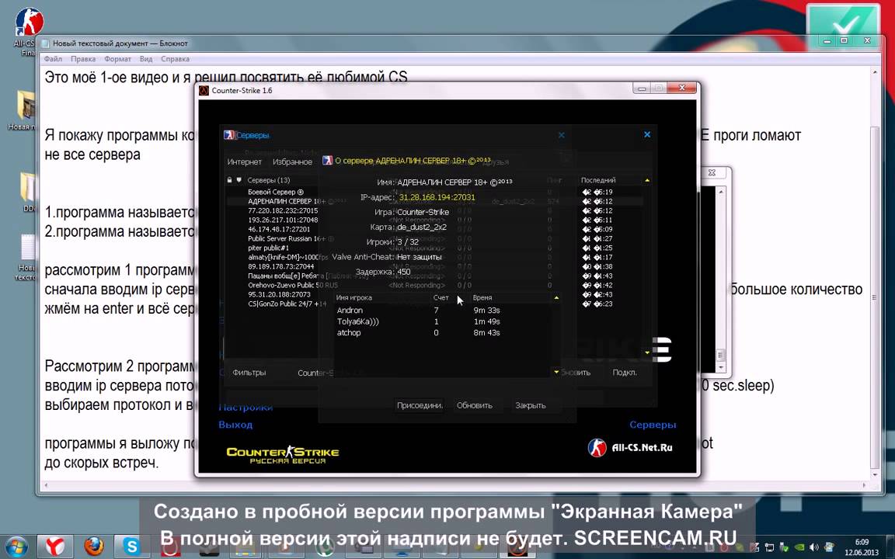The height and width of the screenshot is (559, 895).
Task: Click Настройки in the Counter-Strike menu
Action: 246,408
